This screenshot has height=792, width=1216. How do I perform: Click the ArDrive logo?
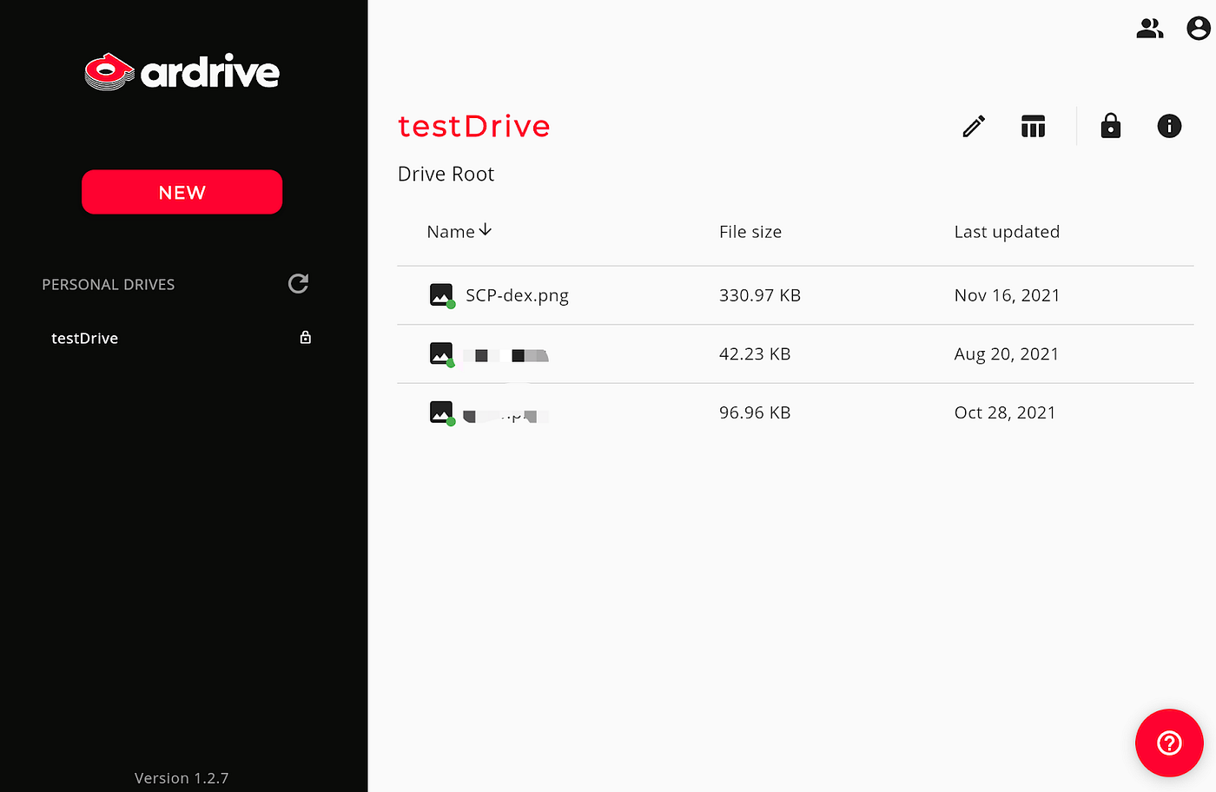coord(182,72)
